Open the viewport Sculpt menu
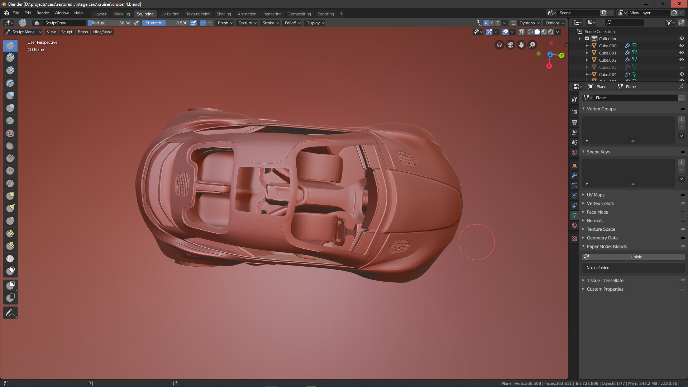The image size is (688, 387). (67, 32)
